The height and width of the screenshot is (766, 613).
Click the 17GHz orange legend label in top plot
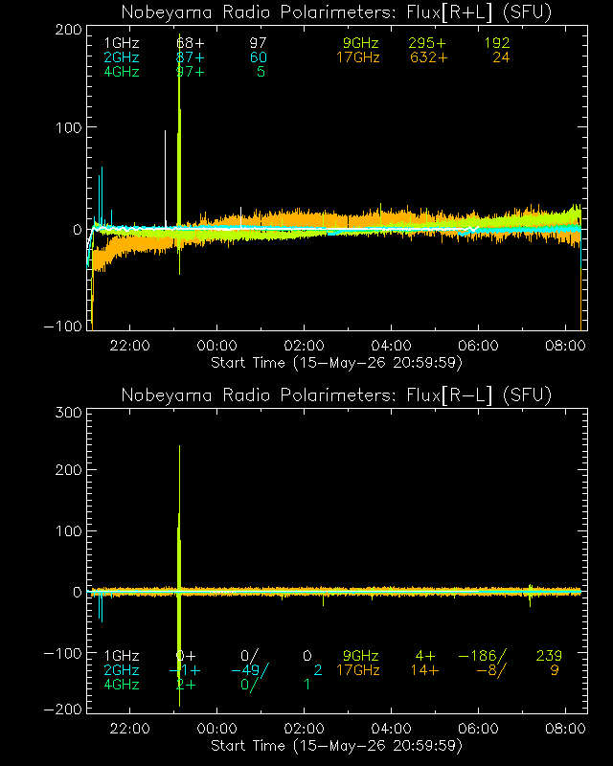point(358,57)
